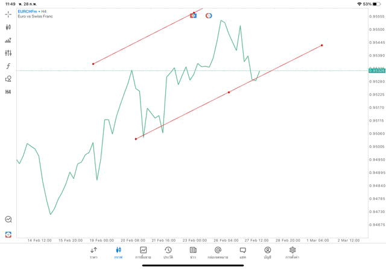This screenshot has height=269, width=386.
Task: Switch to the การซื้อขาย (Trade) tab
Action: 143,252
